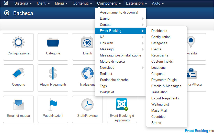Click the Joomla logo icon
214x138 pixels.
6,4
